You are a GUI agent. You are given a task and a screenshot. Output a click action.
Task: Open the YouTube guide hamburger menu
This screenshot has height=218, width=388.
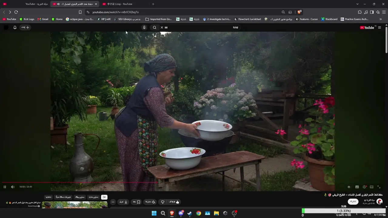tap(380, 28)
